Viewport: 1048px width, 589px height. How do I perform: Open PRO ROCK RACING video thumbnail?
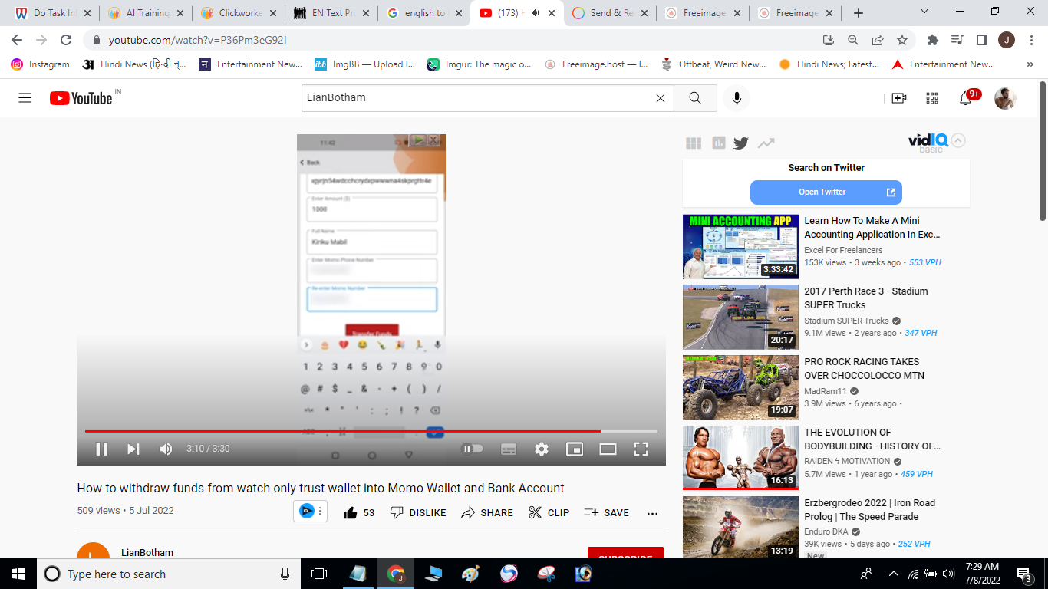coord(740,387)
